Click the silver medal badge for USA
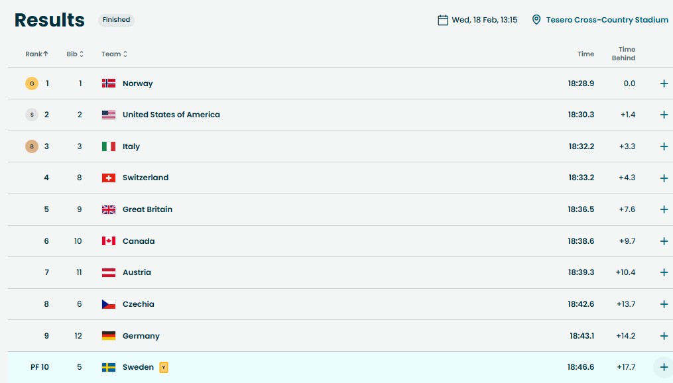673x383 pixels. [32, 115]
